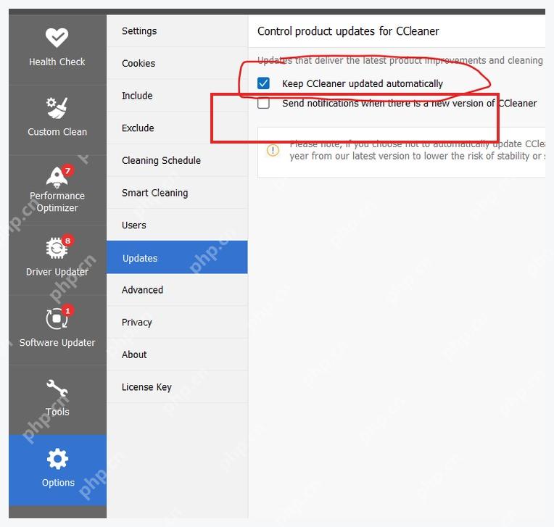
Task: Enable Send notifications for new version
Action: pos(263,103)
